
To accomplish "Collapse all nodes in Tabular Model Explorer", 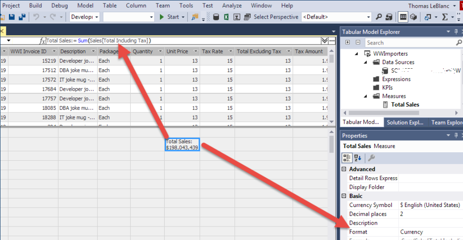I will 358,42.
